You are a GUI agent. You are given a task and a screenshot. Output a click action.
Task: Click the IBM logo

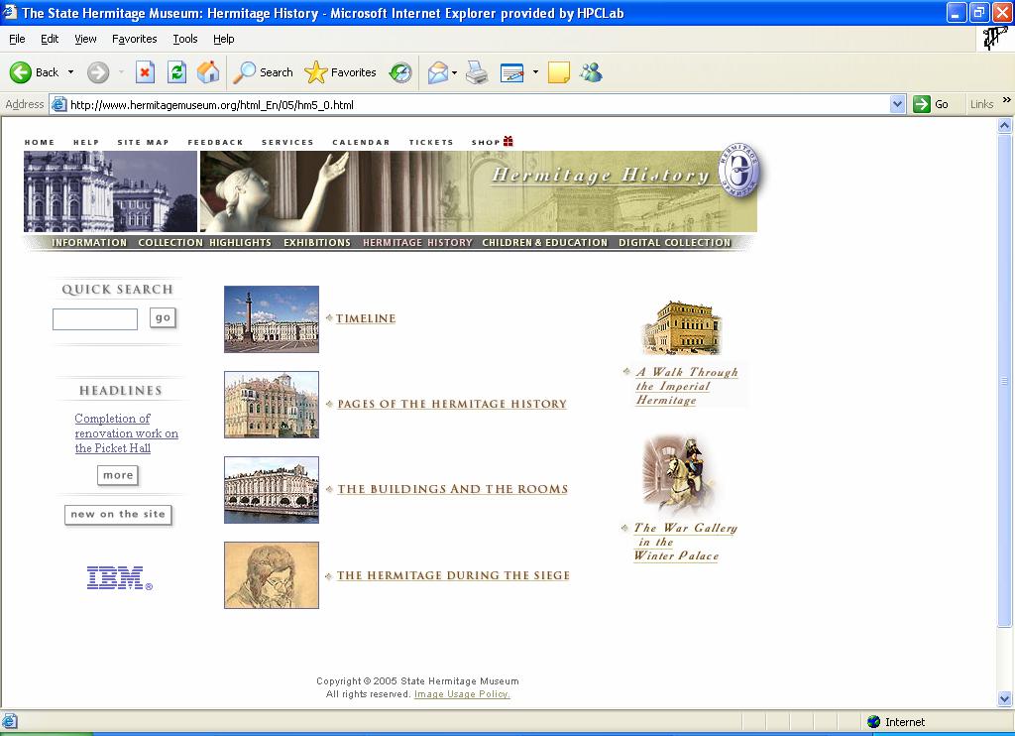click(120, 578)
